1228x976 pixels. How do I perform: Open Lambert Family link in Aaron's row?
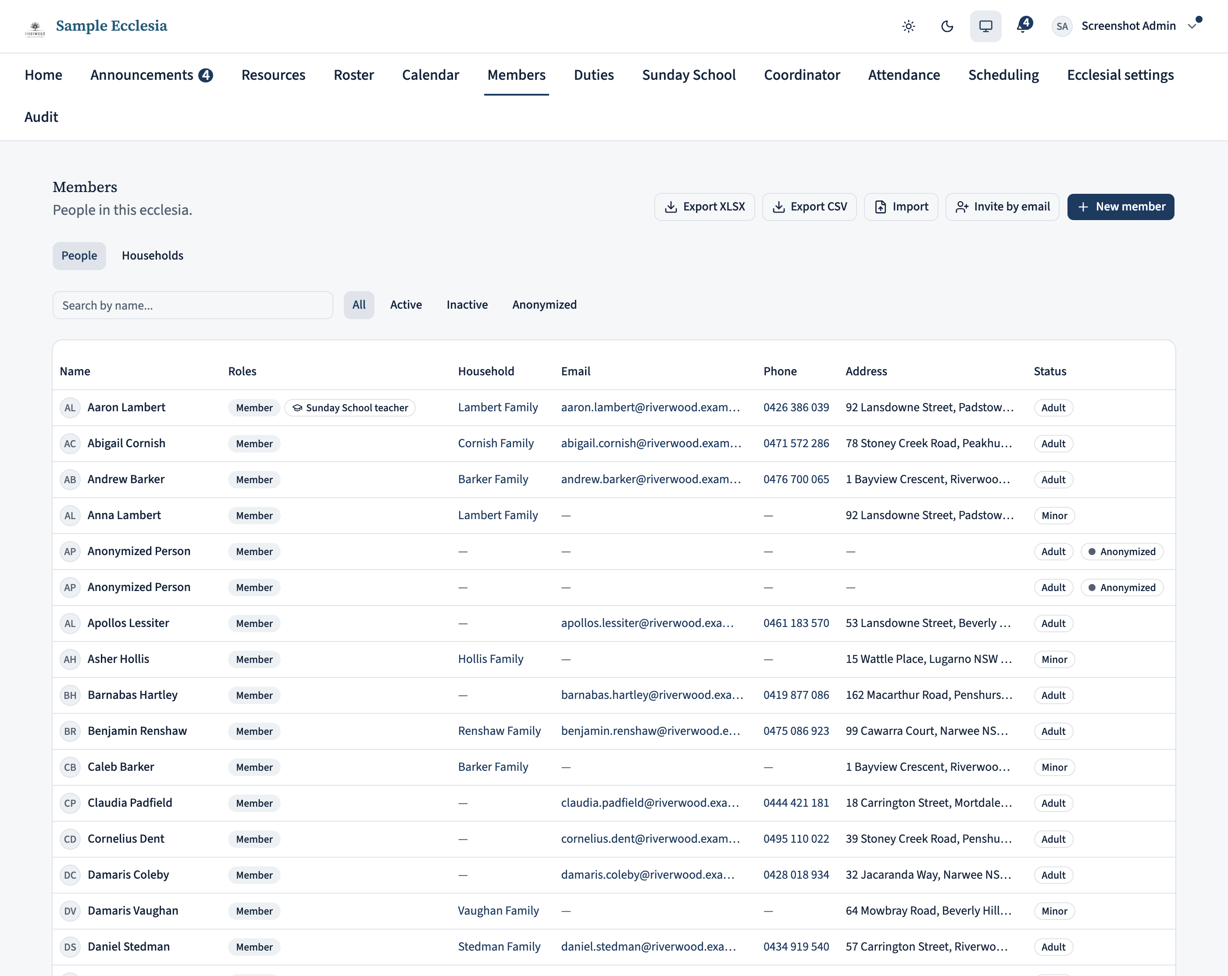click(x=498, y=407)
